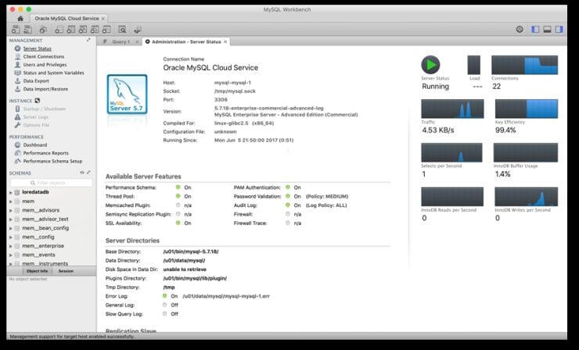Viewport: 579px width, 350px height.
Task: Open an SQL script file from toolbar
Action: tap(27, 30)
